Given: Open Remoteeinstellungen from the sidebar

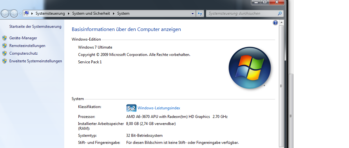Looking at the screenshot, I should pos(27,46).
